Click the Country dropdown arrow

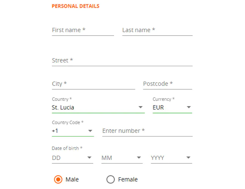[141, 108]
